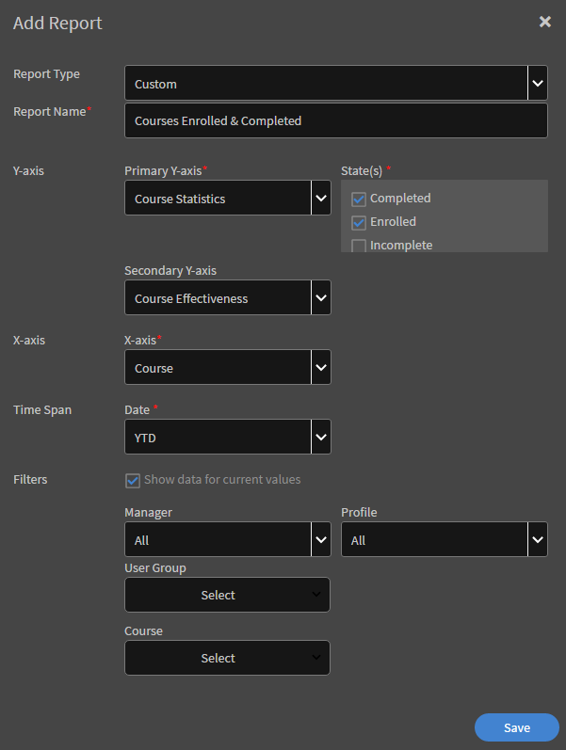Expand the Primary Y-axis dropdown
This screenshot has height=750, width=566.
click(321, 199)
